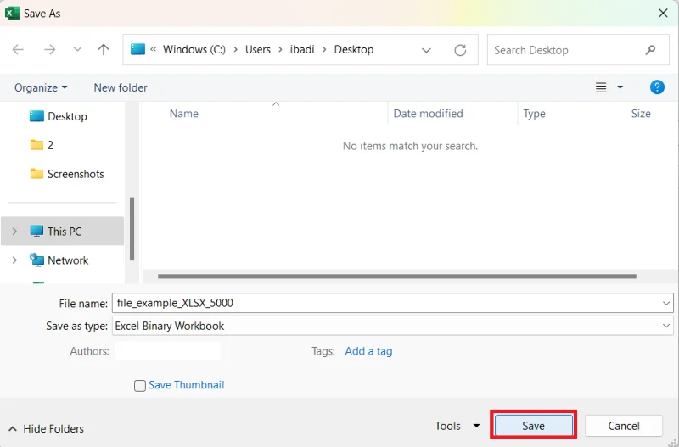Image resolution: width=679 pixels, height=447 pixels.
Task: Select folder 2 in the navigation pane
Action: pos(42,145)
